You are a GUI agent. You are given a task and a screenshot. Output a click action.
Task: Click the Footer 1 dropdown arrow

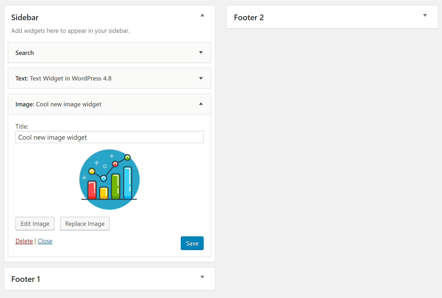(202, 277)
